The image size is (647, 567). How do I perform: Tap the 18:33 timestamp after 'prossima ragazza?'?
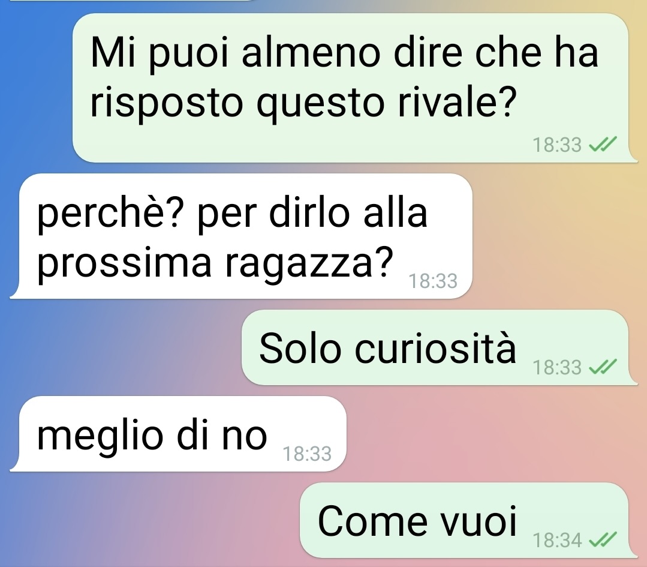tap(433, 281)
